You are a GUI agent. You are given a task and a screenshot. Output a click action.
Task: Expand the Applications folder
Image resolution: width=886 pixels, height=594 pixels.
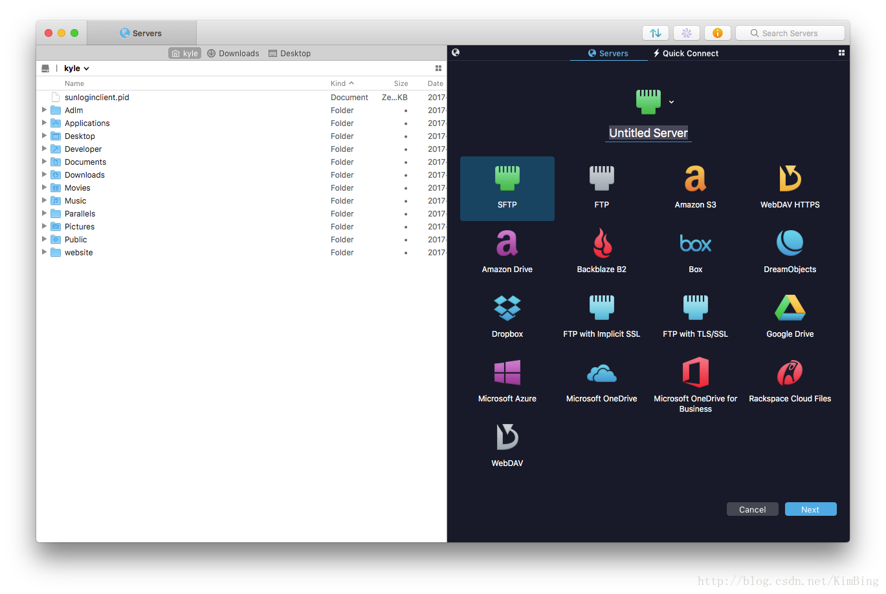click(44, 123)
